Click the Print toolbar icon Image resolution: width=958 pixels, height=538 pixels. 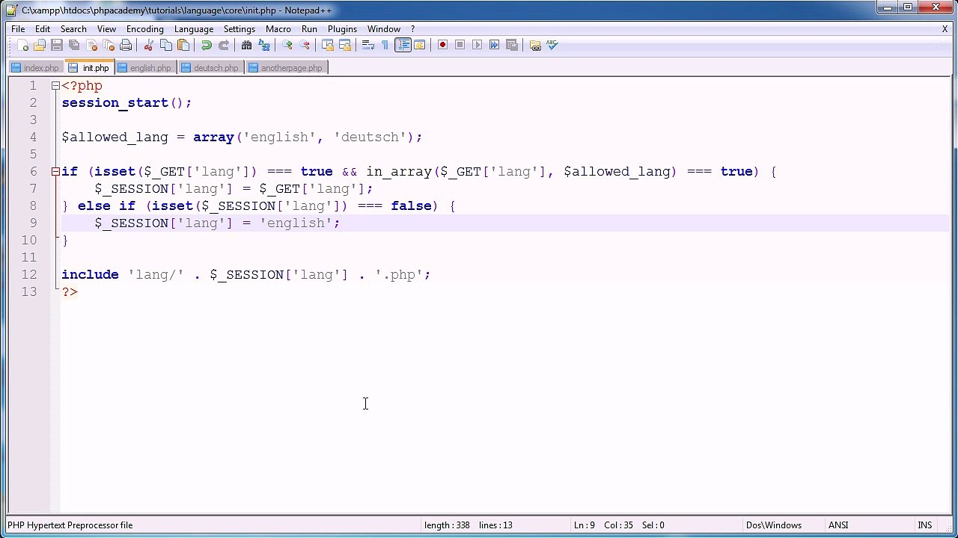[126, 46]
